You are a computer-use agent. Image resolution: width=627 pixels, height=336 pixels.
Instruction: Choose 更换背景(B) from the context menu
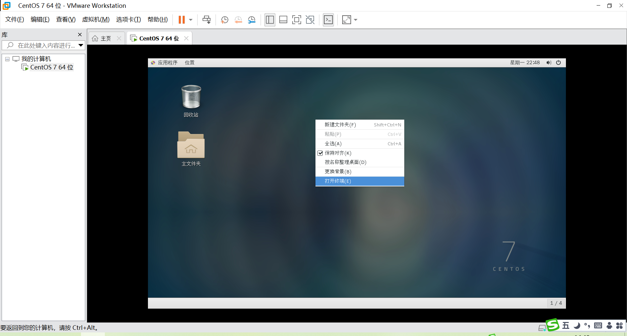click(360, 172)
